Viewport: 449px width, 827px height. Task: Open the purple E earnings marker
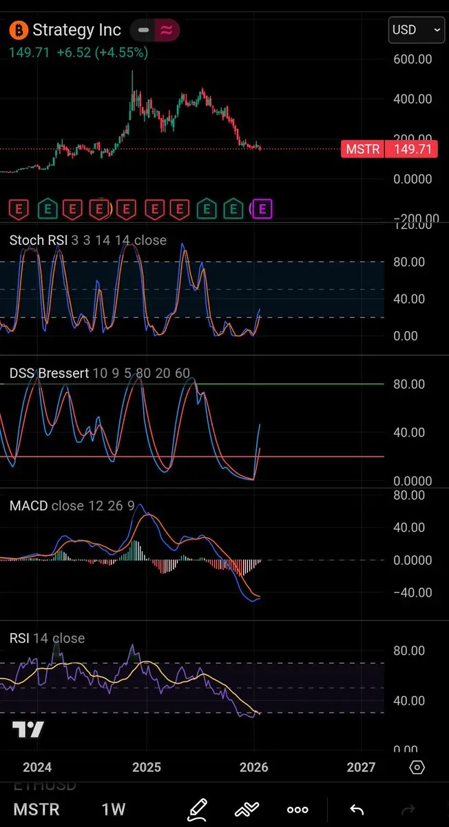pos(262,210)
